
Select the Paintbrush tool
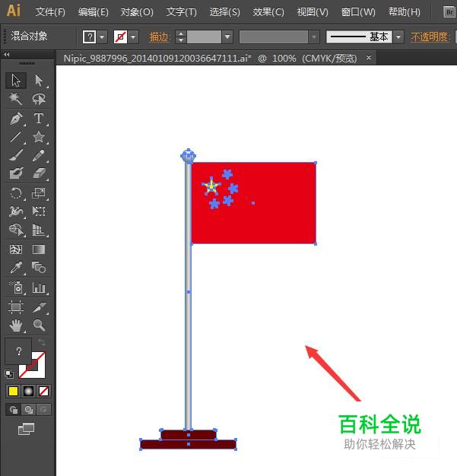[16, 155]
